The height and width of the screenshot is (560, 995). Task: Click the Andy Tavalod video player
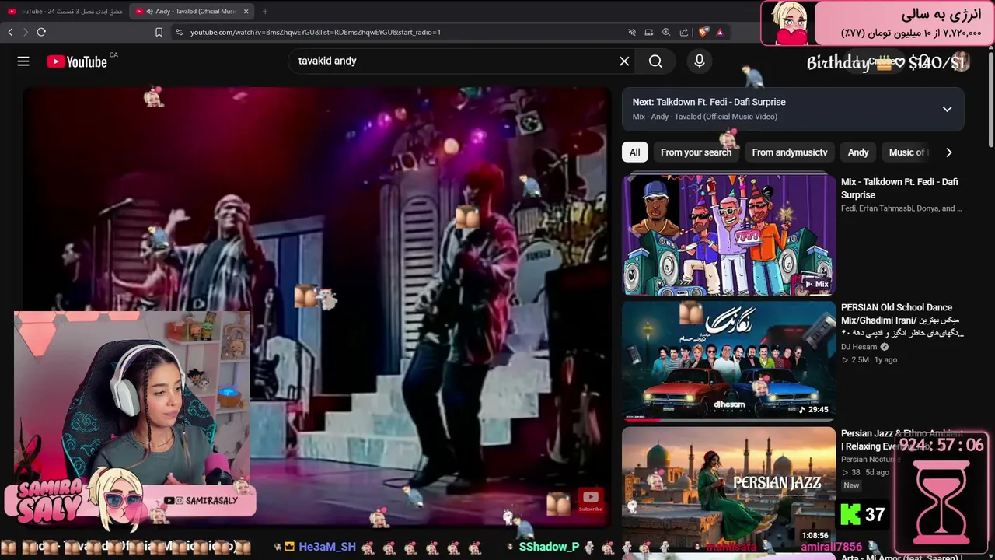pos(317,306)
